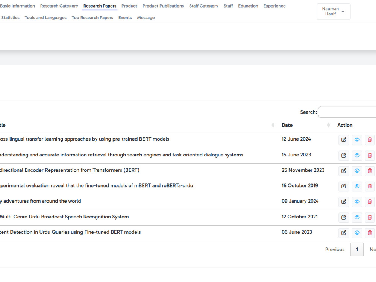
Task: Select page 1 in pagination
Action: click(357, 249)
